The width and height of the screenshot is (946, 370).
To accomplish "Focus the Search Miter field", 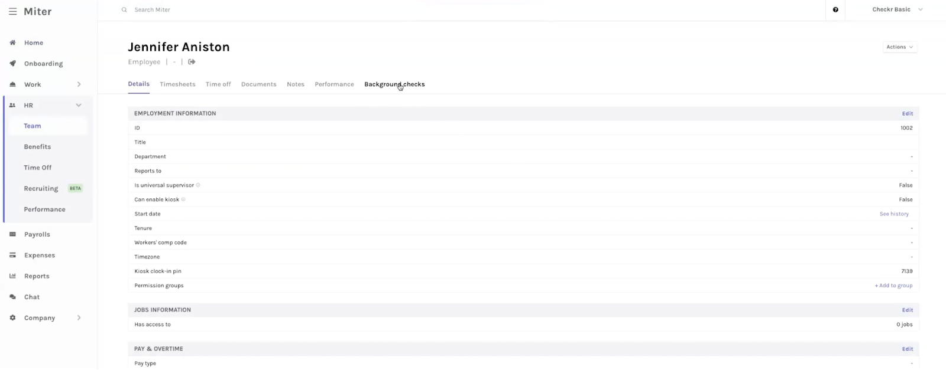I will [152, 10].
